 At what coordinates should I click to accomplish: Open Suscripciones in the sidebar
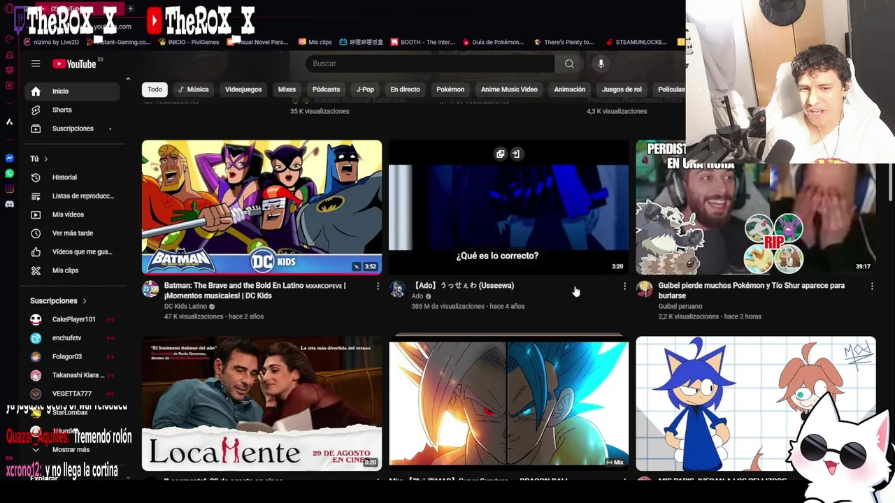[x=72, y=129]
